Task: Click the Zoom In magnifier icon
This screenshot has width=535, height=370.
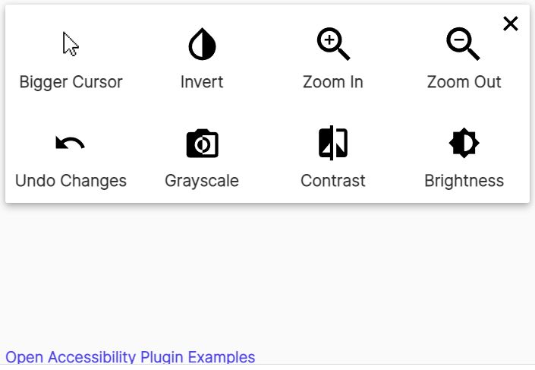Action: click(333, 44)
